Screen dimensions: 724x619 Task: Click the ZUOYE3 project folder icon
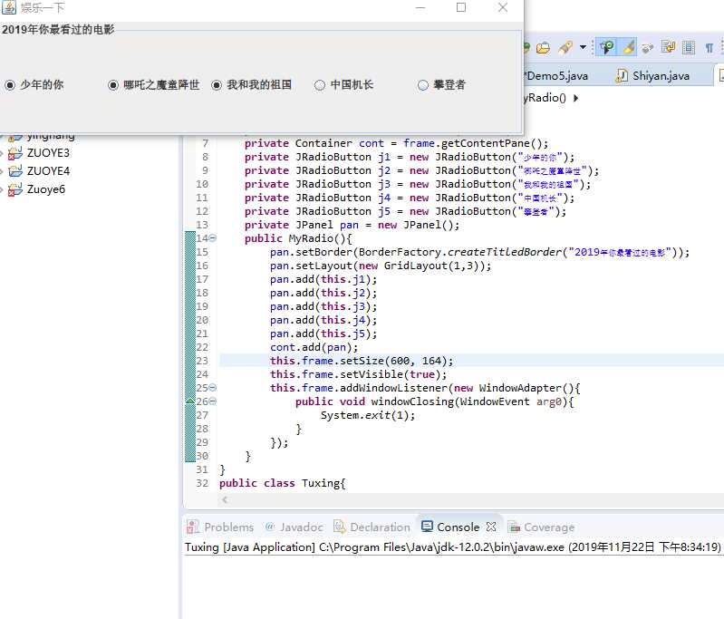[x=14, y=153]
